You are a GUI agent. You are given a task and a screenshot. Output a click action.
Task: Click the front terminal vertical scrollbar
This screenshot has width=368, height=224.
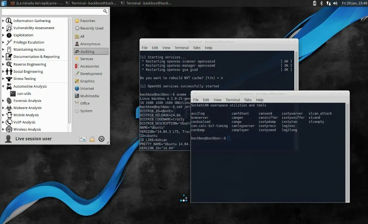pos(347,152)
